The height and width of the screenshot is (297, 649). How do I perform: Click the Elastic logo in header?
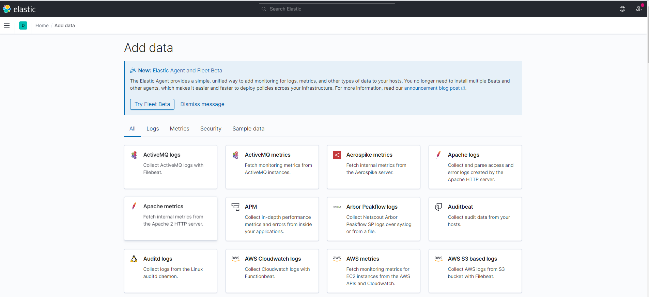(19, 9)
